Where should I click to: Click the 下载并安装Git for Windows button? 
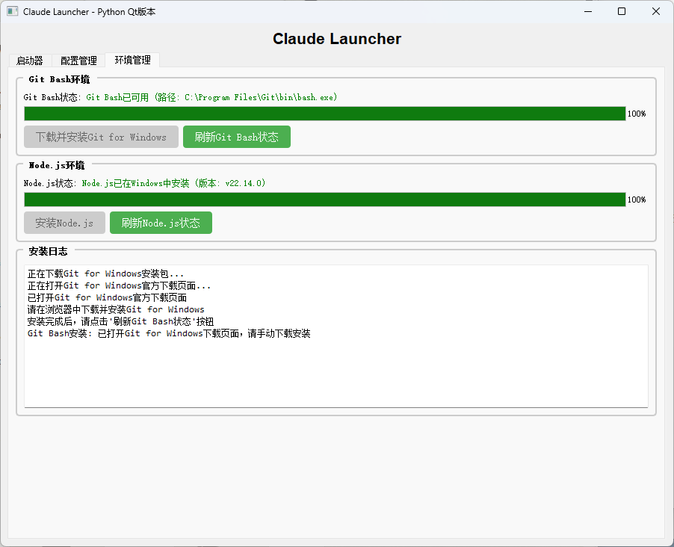click(101, 137)
